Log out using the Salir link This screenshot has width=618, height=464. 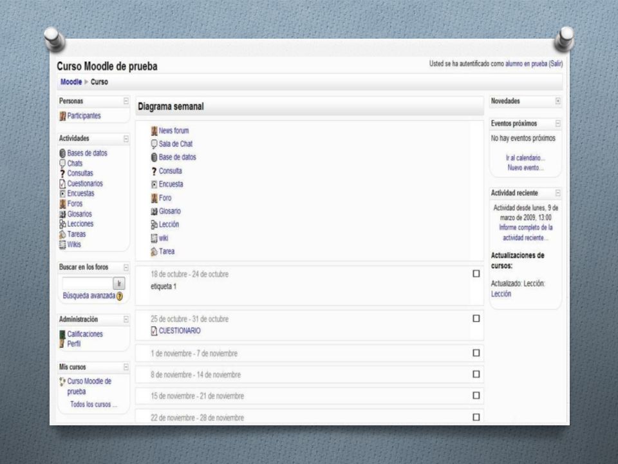(556, 64)
